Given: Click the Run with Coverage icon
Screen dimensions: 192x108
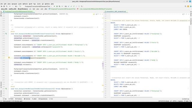Looking at the screenshot, I should [59, 6].
